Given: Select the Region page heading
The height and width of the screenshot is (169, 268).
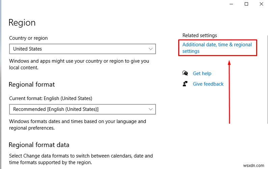Looking at the screenshot, I should pos(22,23).
